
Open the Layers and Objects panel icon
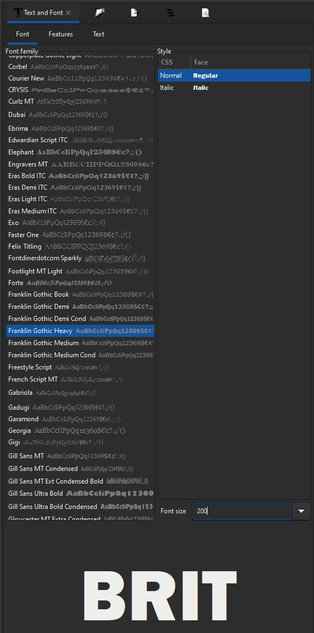170,13
